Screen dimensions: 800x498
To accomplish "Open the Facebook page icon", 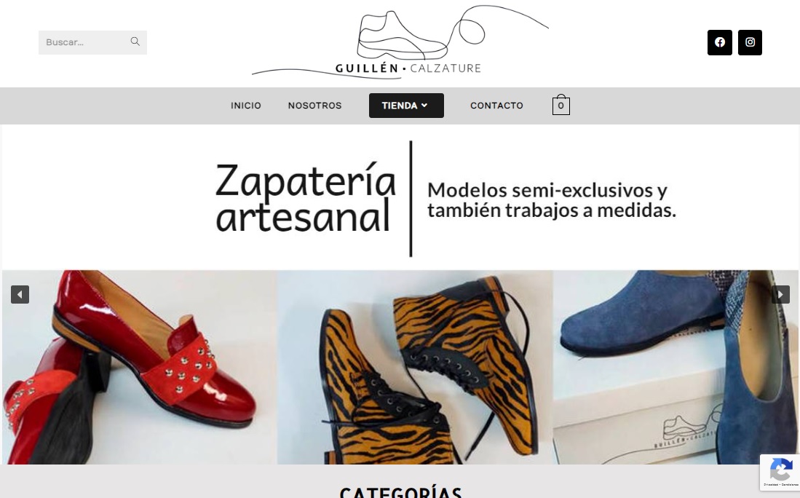I will [719, 42].
